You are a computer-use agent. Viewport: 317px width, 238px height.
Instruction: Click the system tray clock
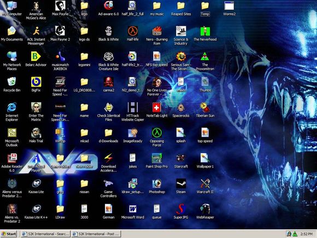pos(307,234)
